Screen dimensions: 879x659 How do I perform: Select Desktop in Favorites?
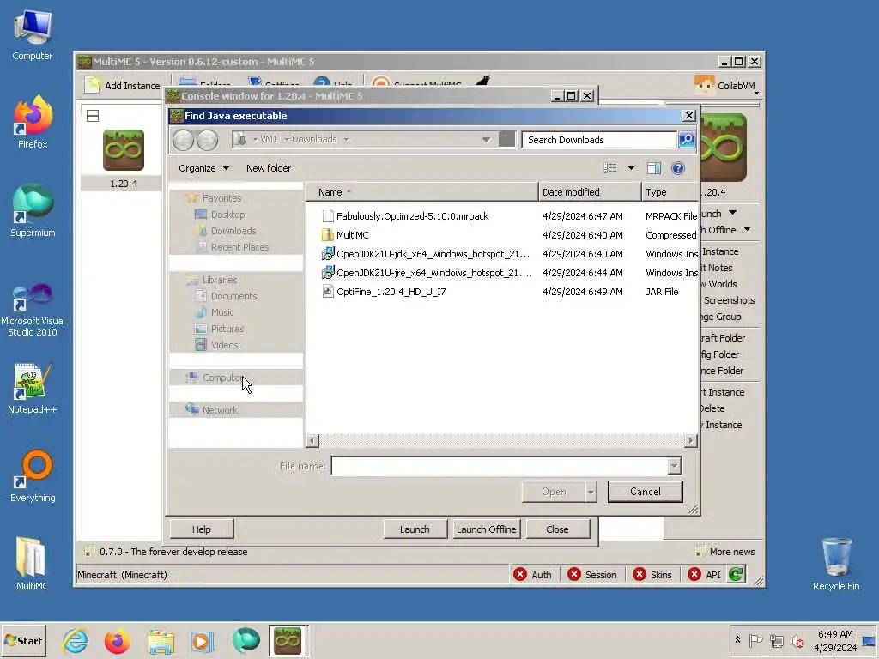click(x=227, y=215)
